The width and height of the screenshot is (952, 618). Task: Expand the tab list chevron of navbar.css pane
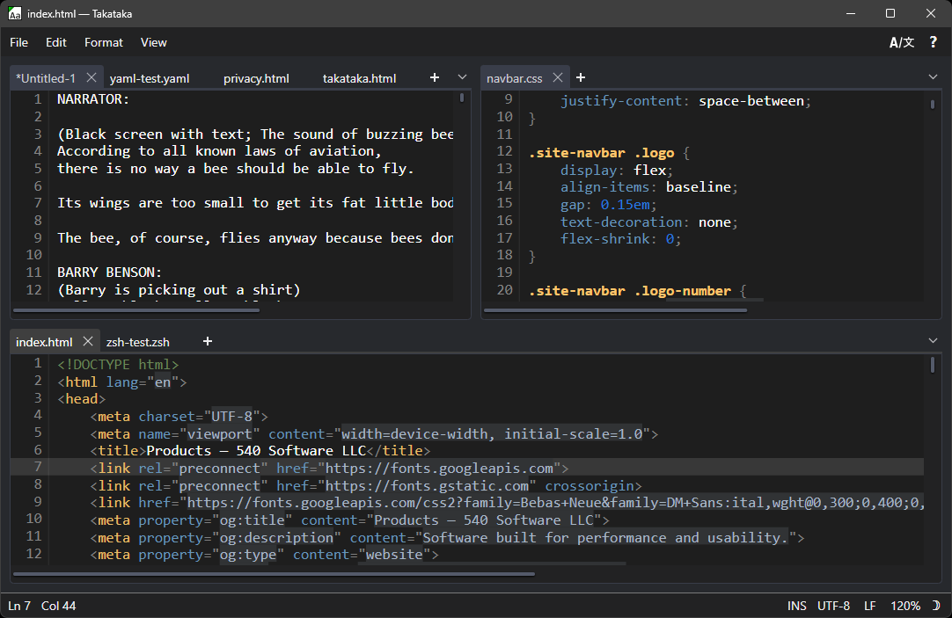tap(934, 77)
